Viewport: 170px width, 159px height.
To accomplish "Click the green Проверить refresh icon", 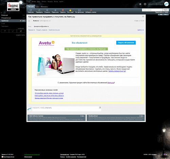I will pyautogui.click(x=39, y=10).
